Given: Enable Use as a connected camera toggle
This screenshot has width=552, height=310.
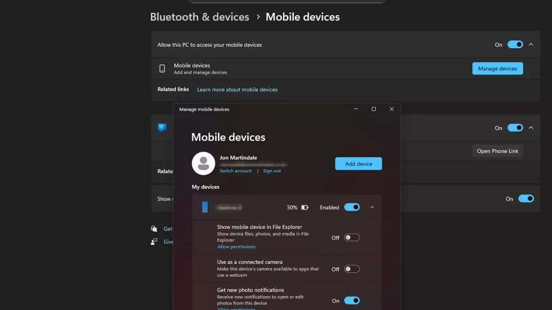Looking at the screenshot, I should [352, 269].
